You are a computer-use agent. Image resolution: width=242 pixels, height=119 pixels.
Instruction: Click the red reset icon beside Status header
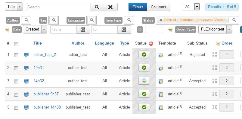[151, 44]
